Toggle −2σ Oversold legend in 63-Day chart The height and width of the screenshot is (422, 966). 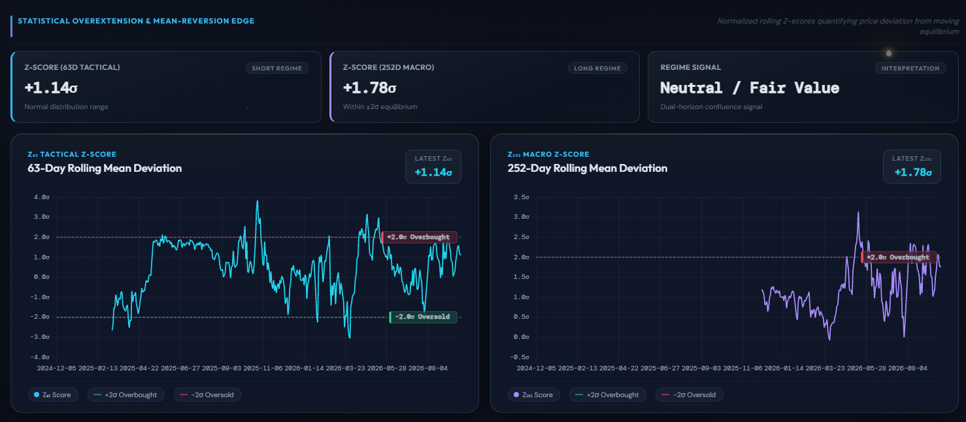(x=207, y=395)
